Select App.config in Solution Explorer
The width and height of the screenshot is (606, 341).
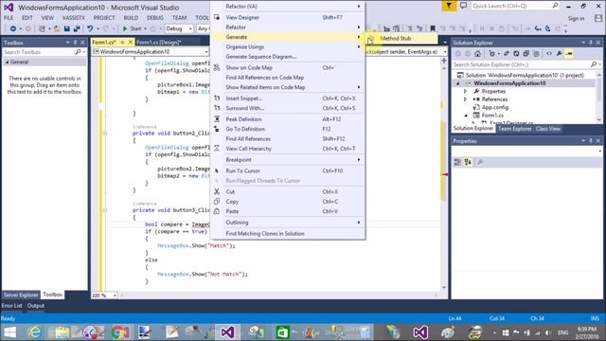point(494,107)
